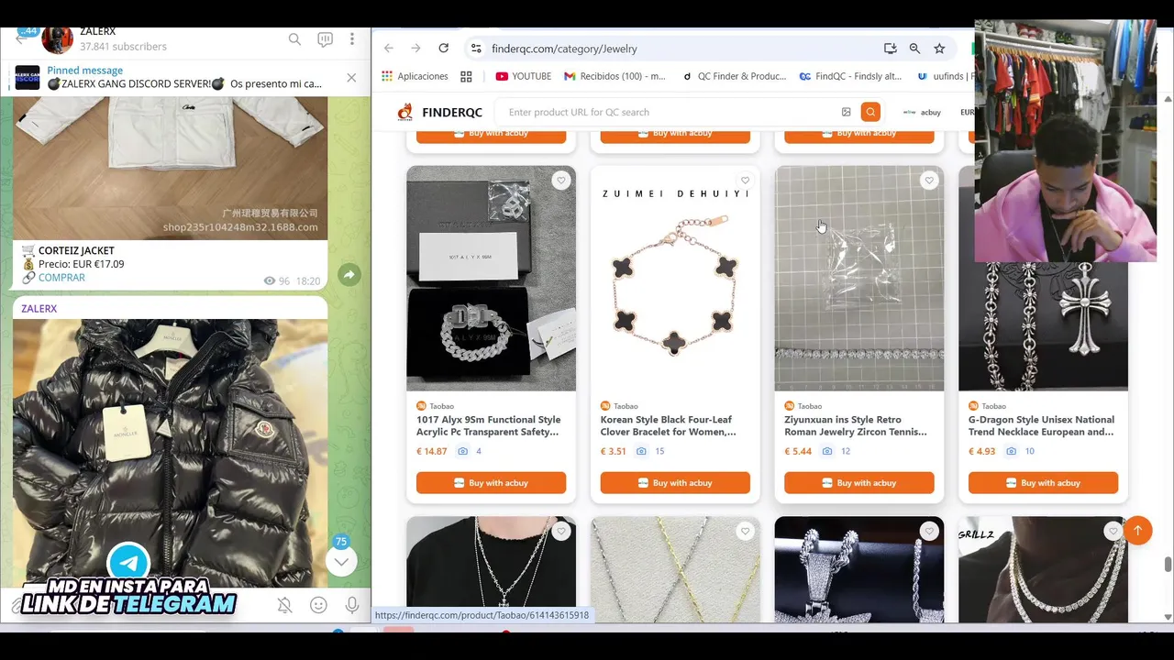Image resolution: width=1174 pixels, height=660 pixels.
Task: Click orange search button
Action: click(870, 112)
